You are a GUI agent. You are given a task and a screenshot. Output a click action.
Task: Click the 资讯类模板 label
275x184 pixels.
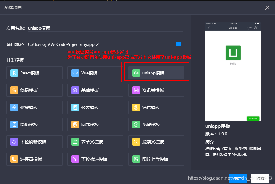click(153, 90)
